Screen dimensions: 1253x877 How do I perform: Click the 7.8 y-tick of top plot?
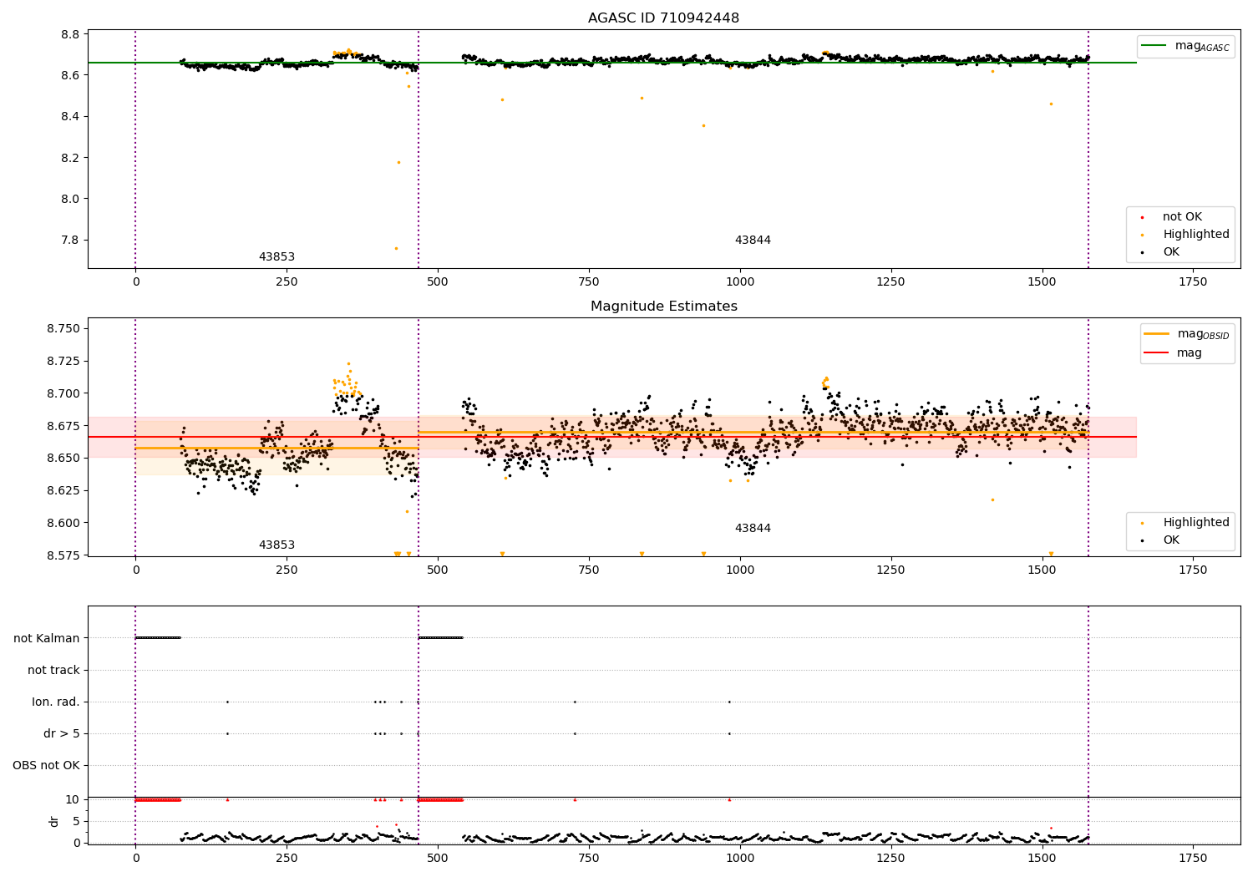tap(70, 240)
